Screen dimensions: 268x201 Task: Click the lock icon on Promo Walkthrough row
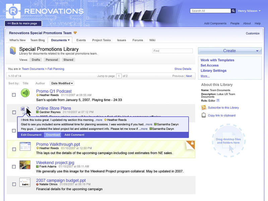tap(192, 143)
